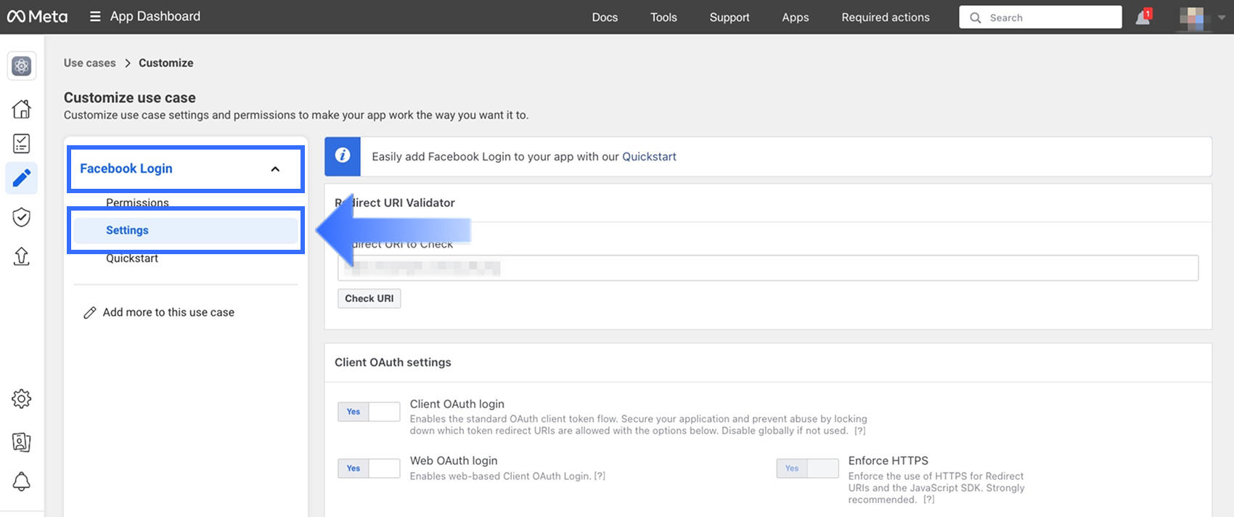
Task: Select Permissions in the Facebook Login list
Action: (137, 203)
